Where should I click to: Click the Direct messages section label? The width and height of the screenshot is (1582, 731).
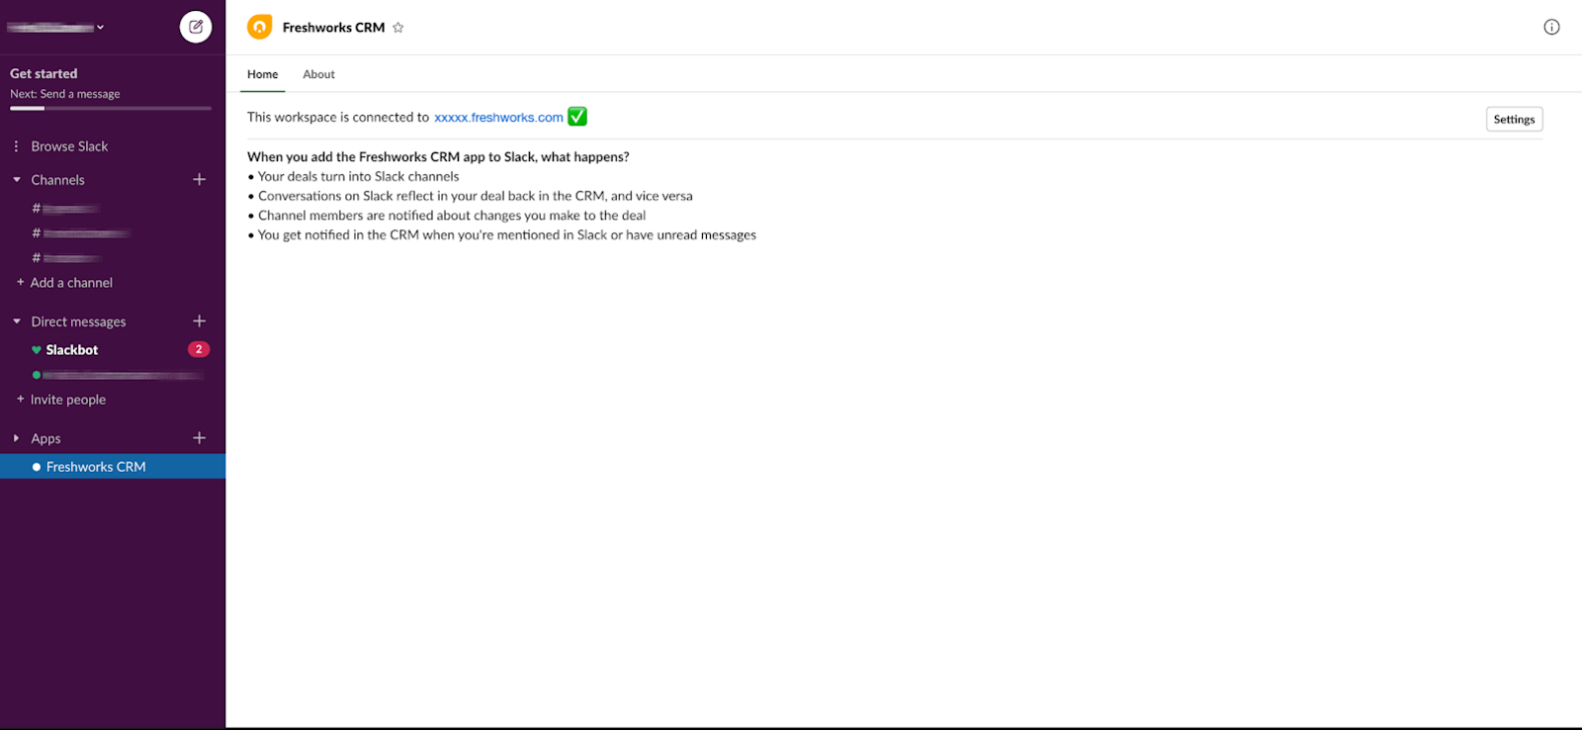tap(78, 321)
